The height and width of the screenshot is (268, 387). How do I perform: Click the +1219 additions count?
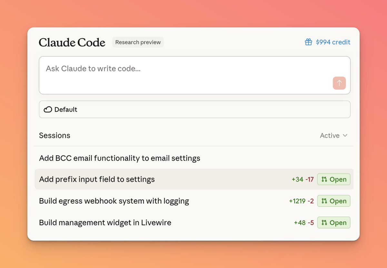pyautogui.click(x=297, y=201)
